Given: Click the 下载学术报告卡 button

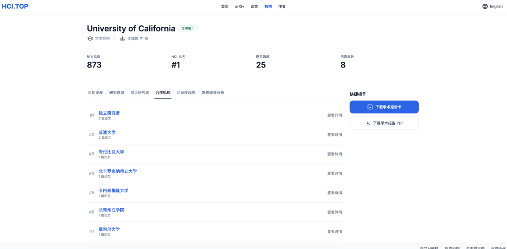Looking at the screenshot, I should pyautogui.click(x=384, y=107).
